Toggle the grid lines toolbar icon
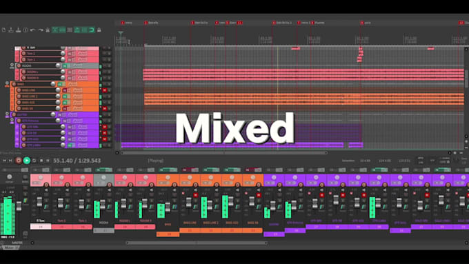Image resolution: width=469 pixels, height=264 pixels. (84, 30)
